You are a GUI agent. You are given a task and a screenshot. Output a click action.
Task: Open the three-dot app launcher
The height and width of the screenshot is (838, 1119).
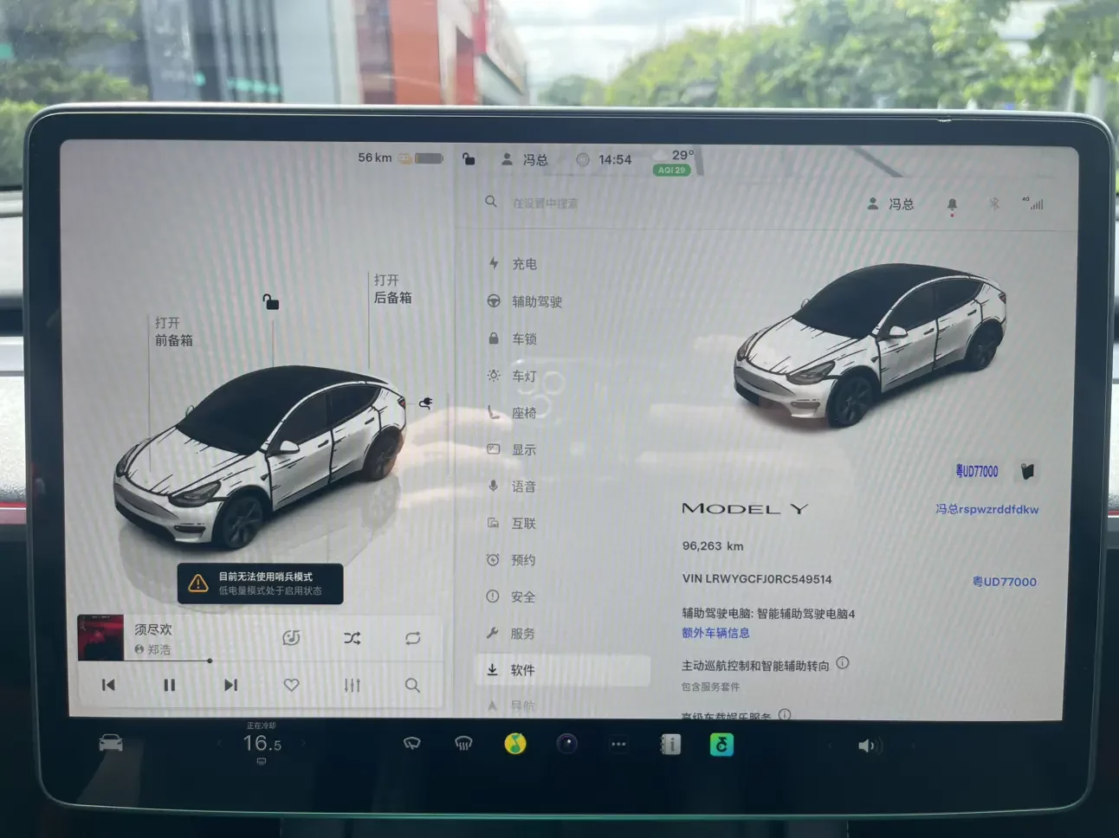click(x=618, y=744)
